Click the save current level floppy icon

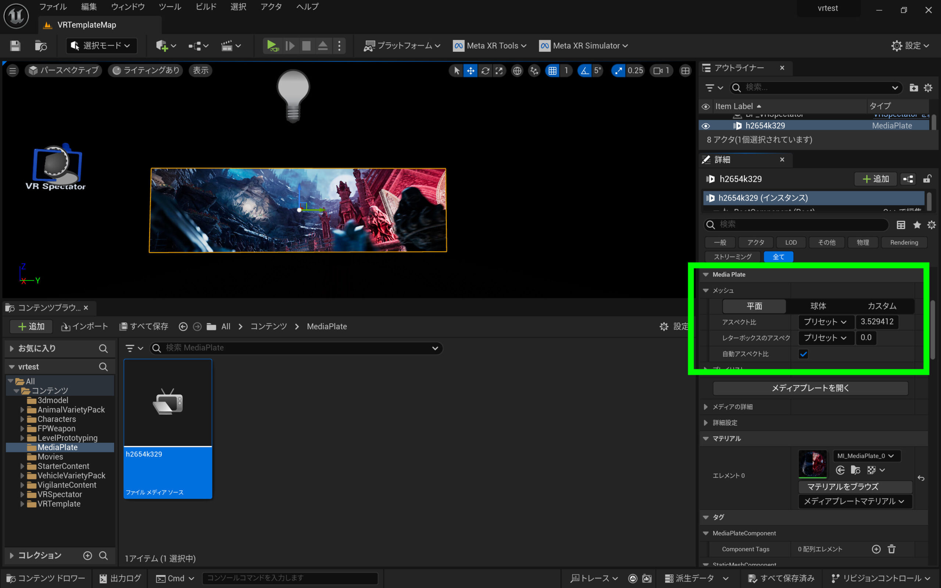click(x=15, y=46)
